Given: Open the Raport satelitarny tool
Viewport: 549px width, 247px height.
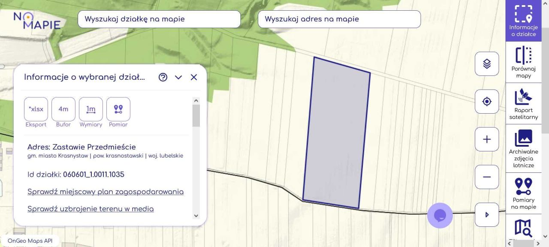Looking at the screenshot, I should [x=523, y=103].
